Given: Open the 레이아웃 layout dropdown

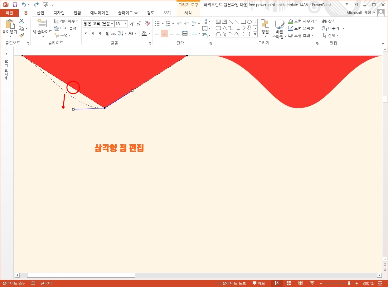Looking at the screenshot, I should click(66, 21).
